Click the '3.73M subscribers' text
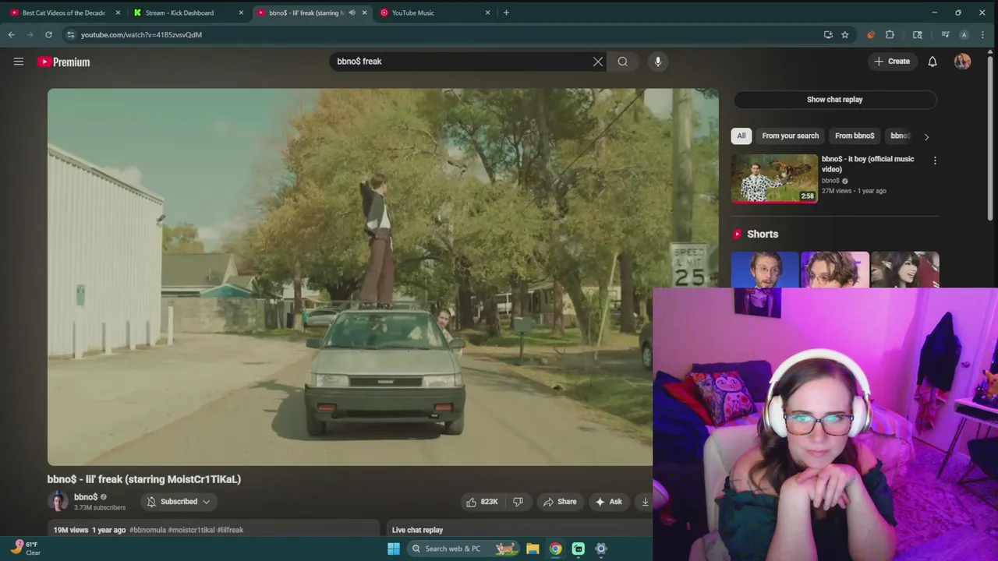The width and height of the screenshot is (998, 561). [100, 508]
